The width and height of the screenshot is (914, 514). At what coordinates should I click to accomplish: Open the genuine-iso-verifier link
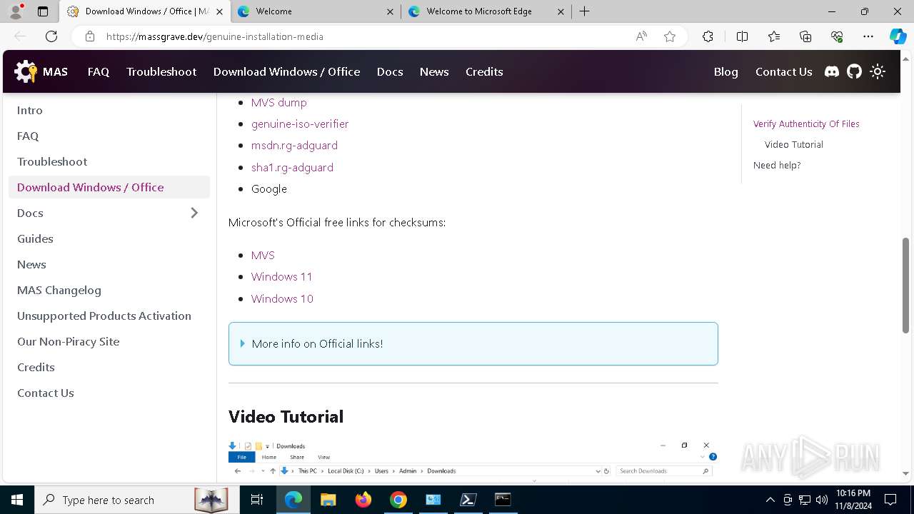pyautogui.click(x=300, y=124)
